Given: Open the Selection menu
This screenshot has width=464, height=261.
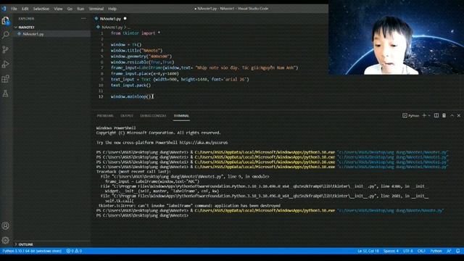Looking at the screenshot, I should [41, 9].
